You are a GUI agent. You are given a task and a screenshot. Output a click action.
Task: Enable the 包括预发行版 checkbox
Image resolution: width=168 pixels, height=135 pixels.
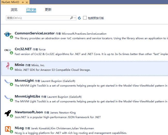(85, 18)
